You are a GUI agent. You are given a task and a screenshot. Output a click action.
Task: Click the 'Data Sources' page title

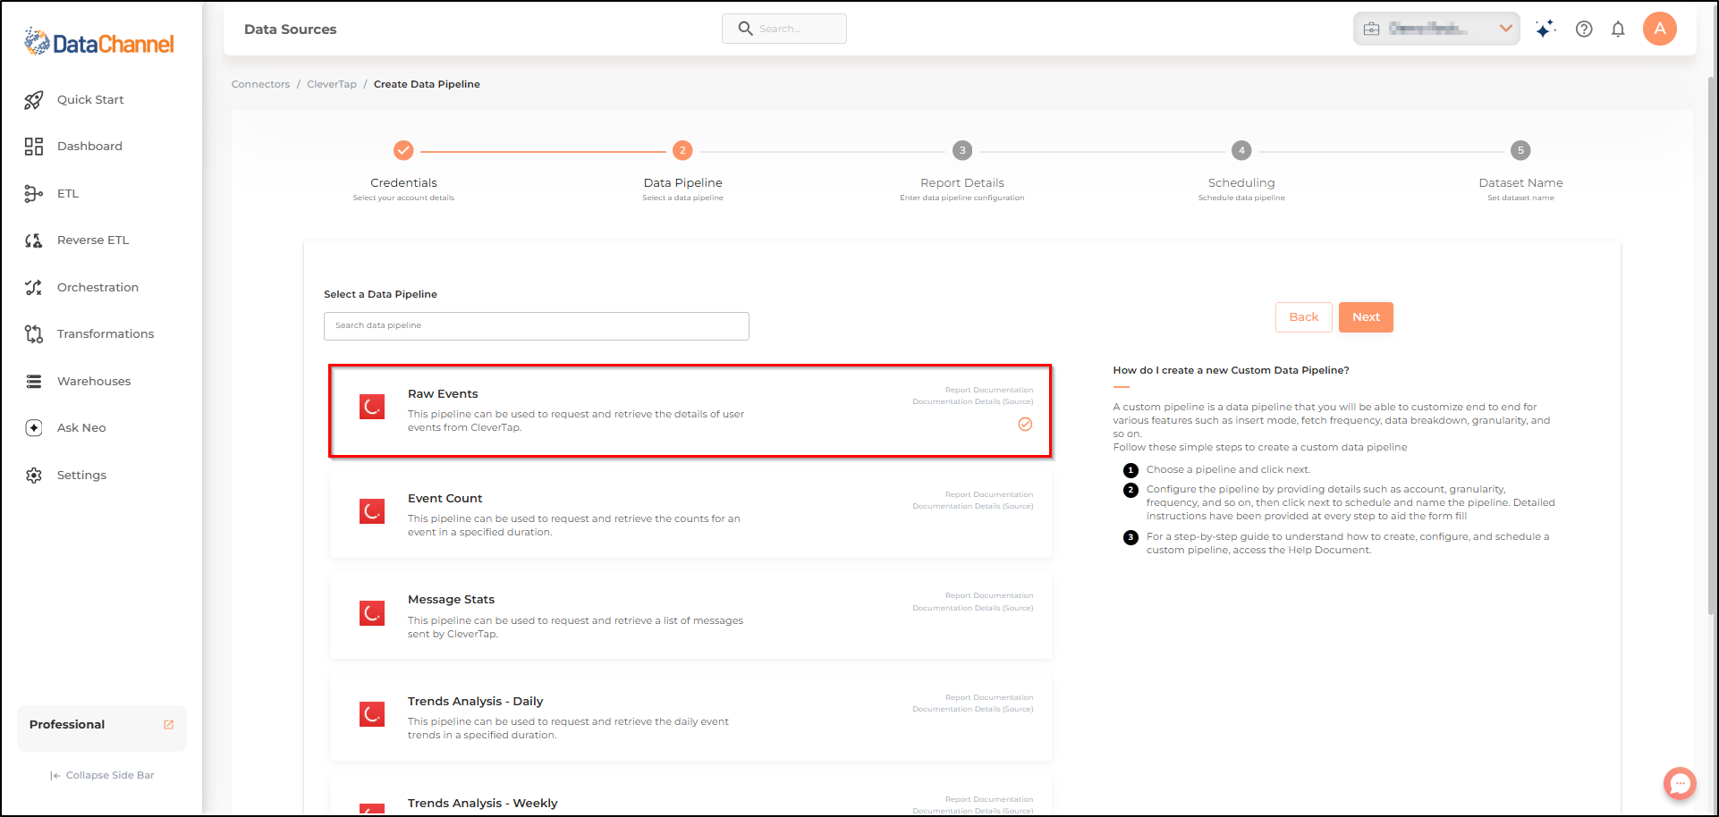(290, 29)
